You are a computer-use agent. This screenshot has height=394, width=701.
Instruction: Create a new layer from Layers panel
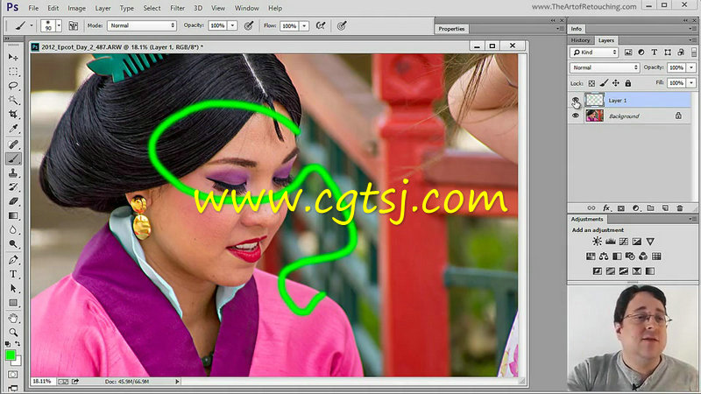[665, 208]
